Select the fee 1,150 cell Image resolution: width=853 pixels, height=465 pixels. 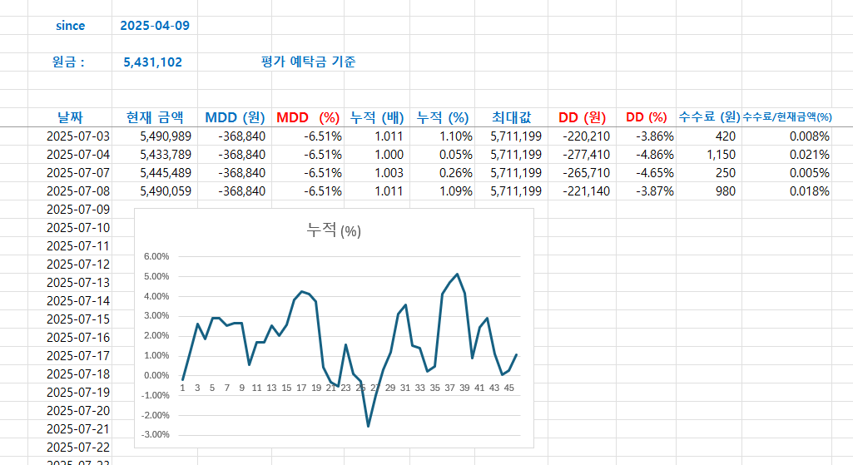[709, 155]
